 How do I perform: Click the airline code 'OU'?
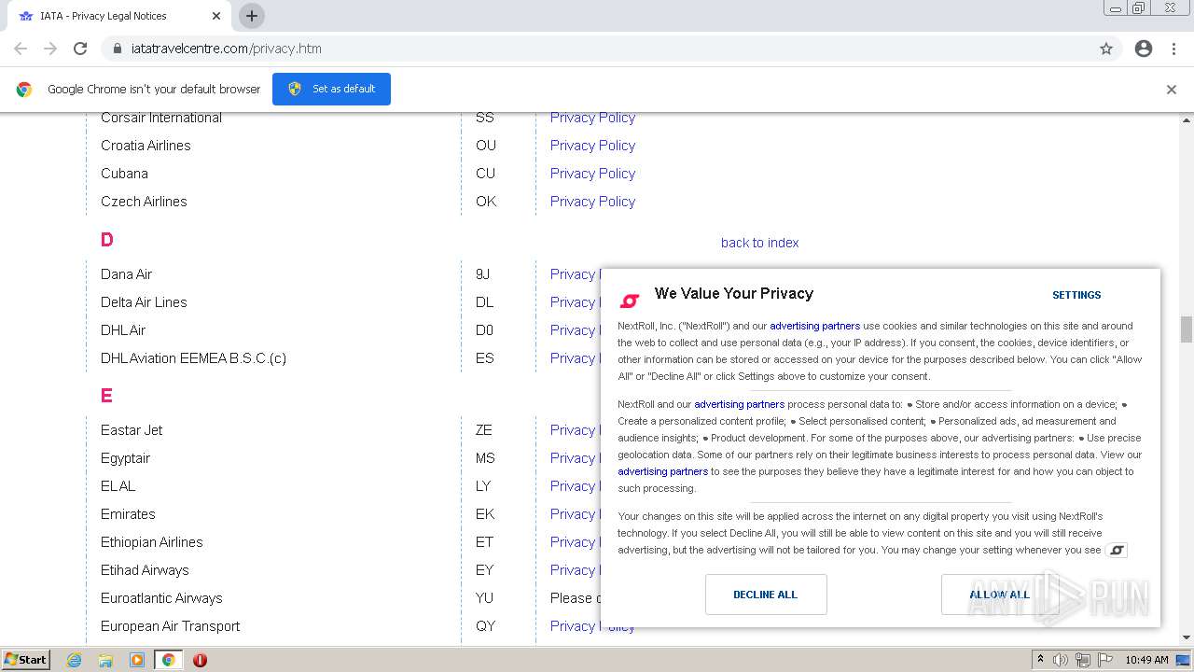pos(486,146)
